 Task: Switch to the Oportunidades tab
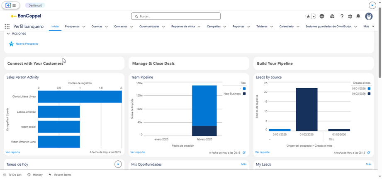point(149,27)
